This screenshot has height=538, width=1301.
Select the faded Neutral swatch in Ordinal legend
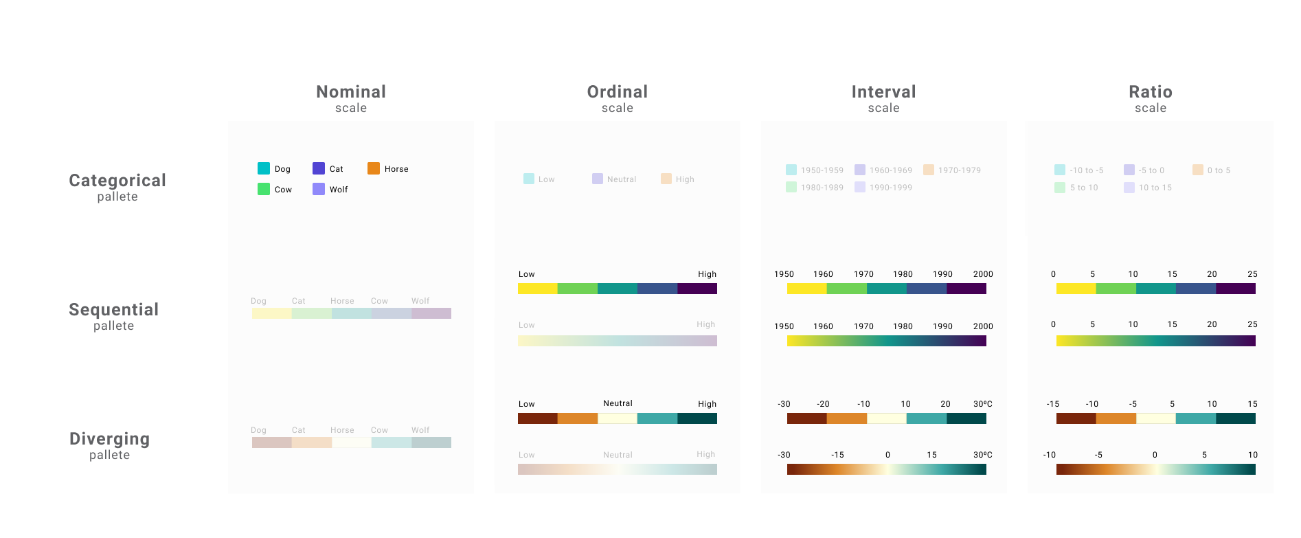(598, 179)
